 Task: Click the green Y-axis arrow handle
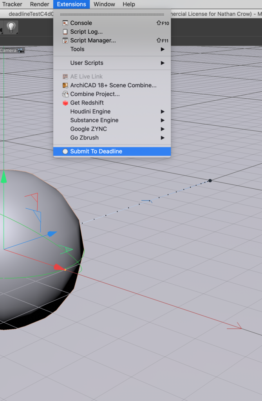[4, 177]
